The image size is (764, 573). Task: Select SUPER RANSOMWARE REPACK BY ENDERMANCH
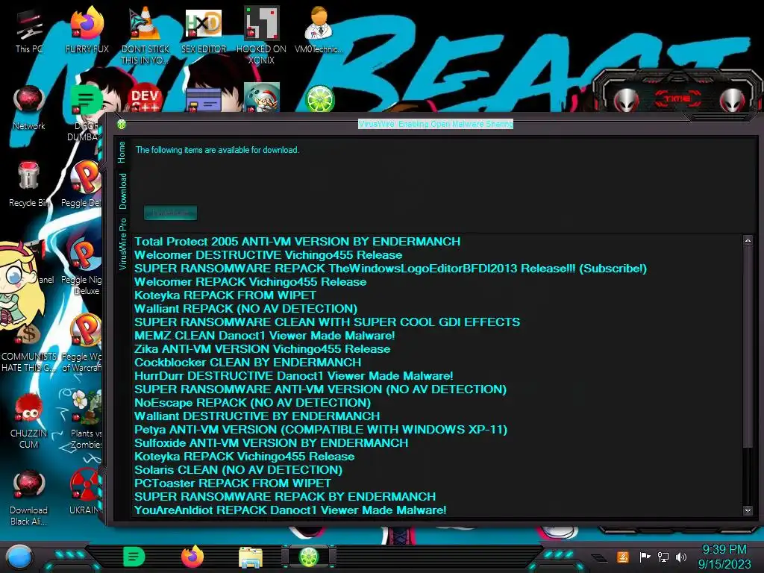pos(285,496)
